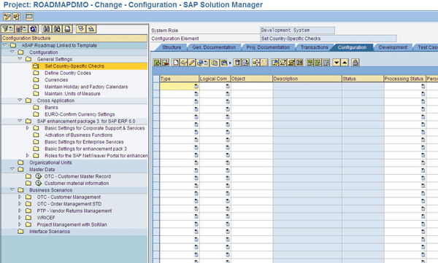Collapse the General Settings folder
This screenshot has width=438, height=263.
(20, 59)
